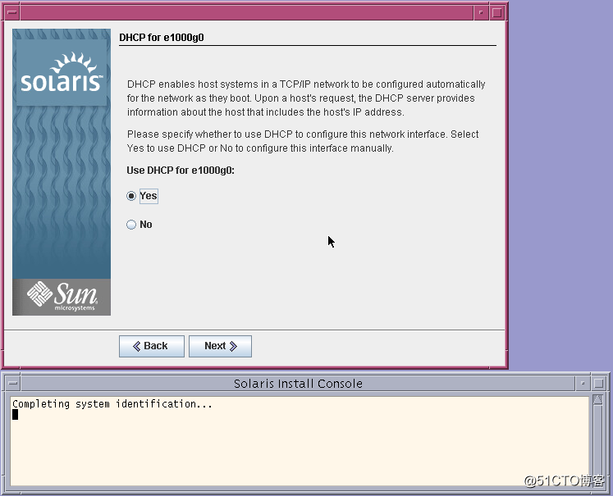
Task: Open the Solaris Install Console window menu
Action: click(13, 383)
